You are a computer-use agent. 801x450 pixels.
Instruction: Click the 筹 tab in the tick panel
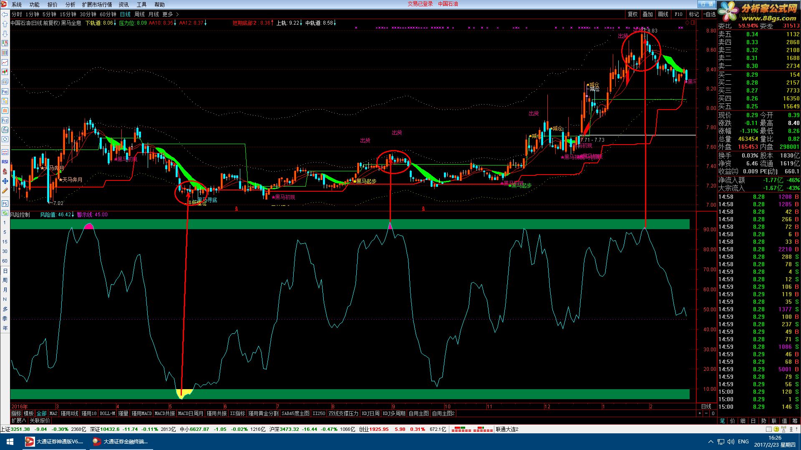[x=795, y=421]
